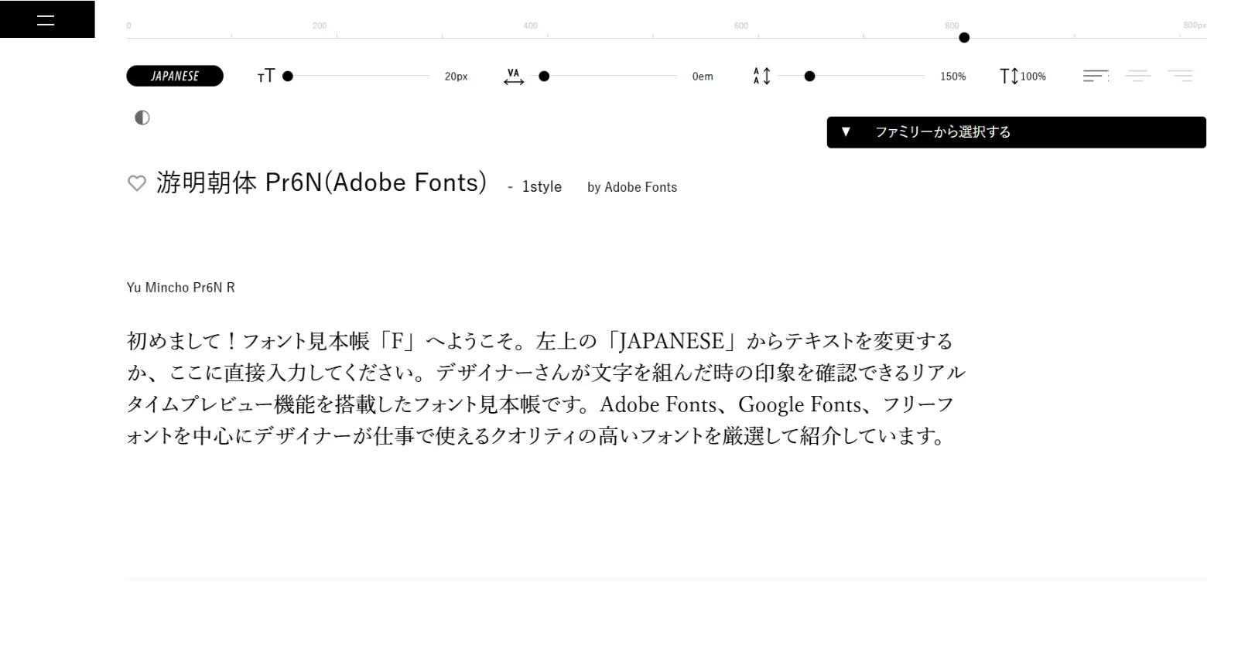Click the by Adobe Fonts link
This screenshot has width=1238, height=658.
(x=631, y=187)
